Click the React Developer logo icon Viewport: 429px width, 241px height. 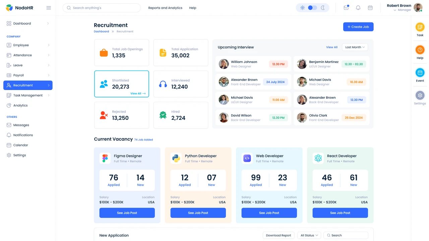318,158
